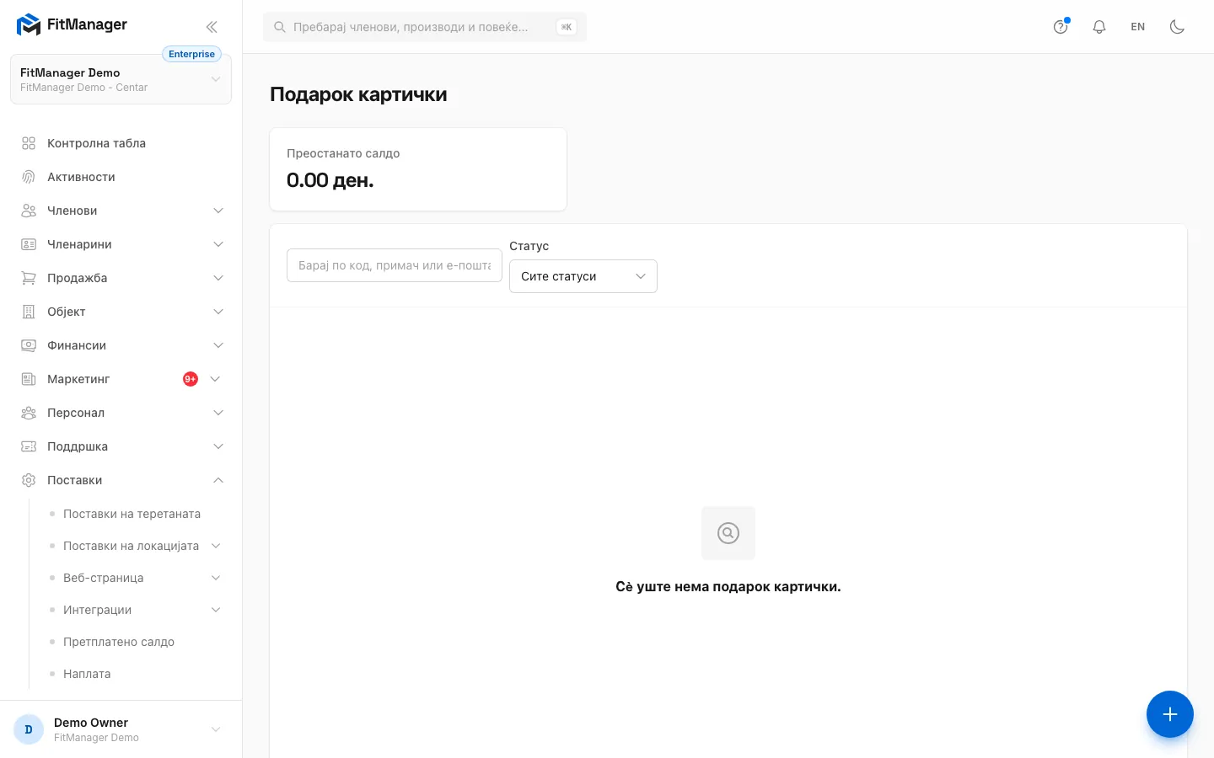This screenshot has width=1214, height=758.
Task: Expand Поставки на локацијата submenu chevron
Action: pyautogui.click(x=216, y=546)
